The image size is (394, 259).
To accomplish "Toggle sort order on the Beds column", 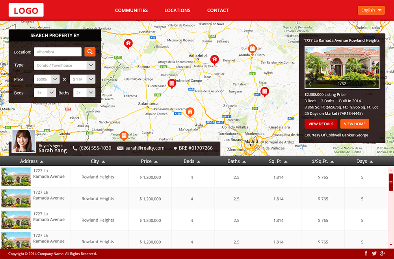I will tap(191, 161).
